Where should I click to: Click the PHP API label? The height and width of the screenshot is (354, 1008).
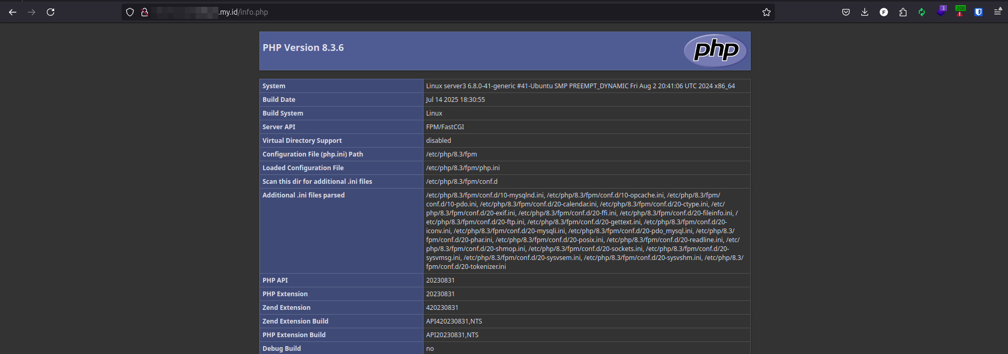pyautogui.click(x=275, y=280)
